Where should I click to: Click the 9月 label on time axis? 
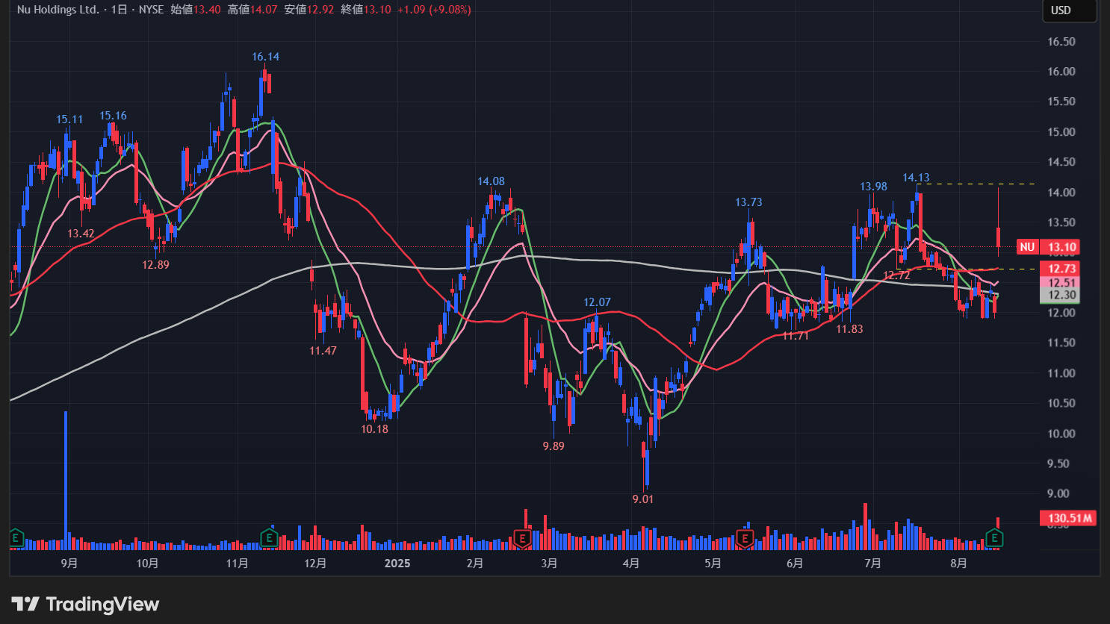pos(69,564)
